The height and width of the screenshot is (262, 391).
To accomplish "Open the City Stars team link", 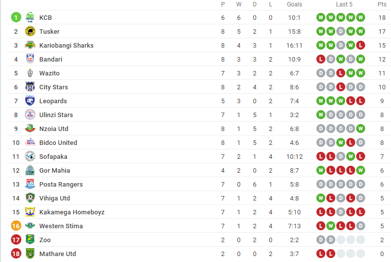I will [x=54, y=87].
